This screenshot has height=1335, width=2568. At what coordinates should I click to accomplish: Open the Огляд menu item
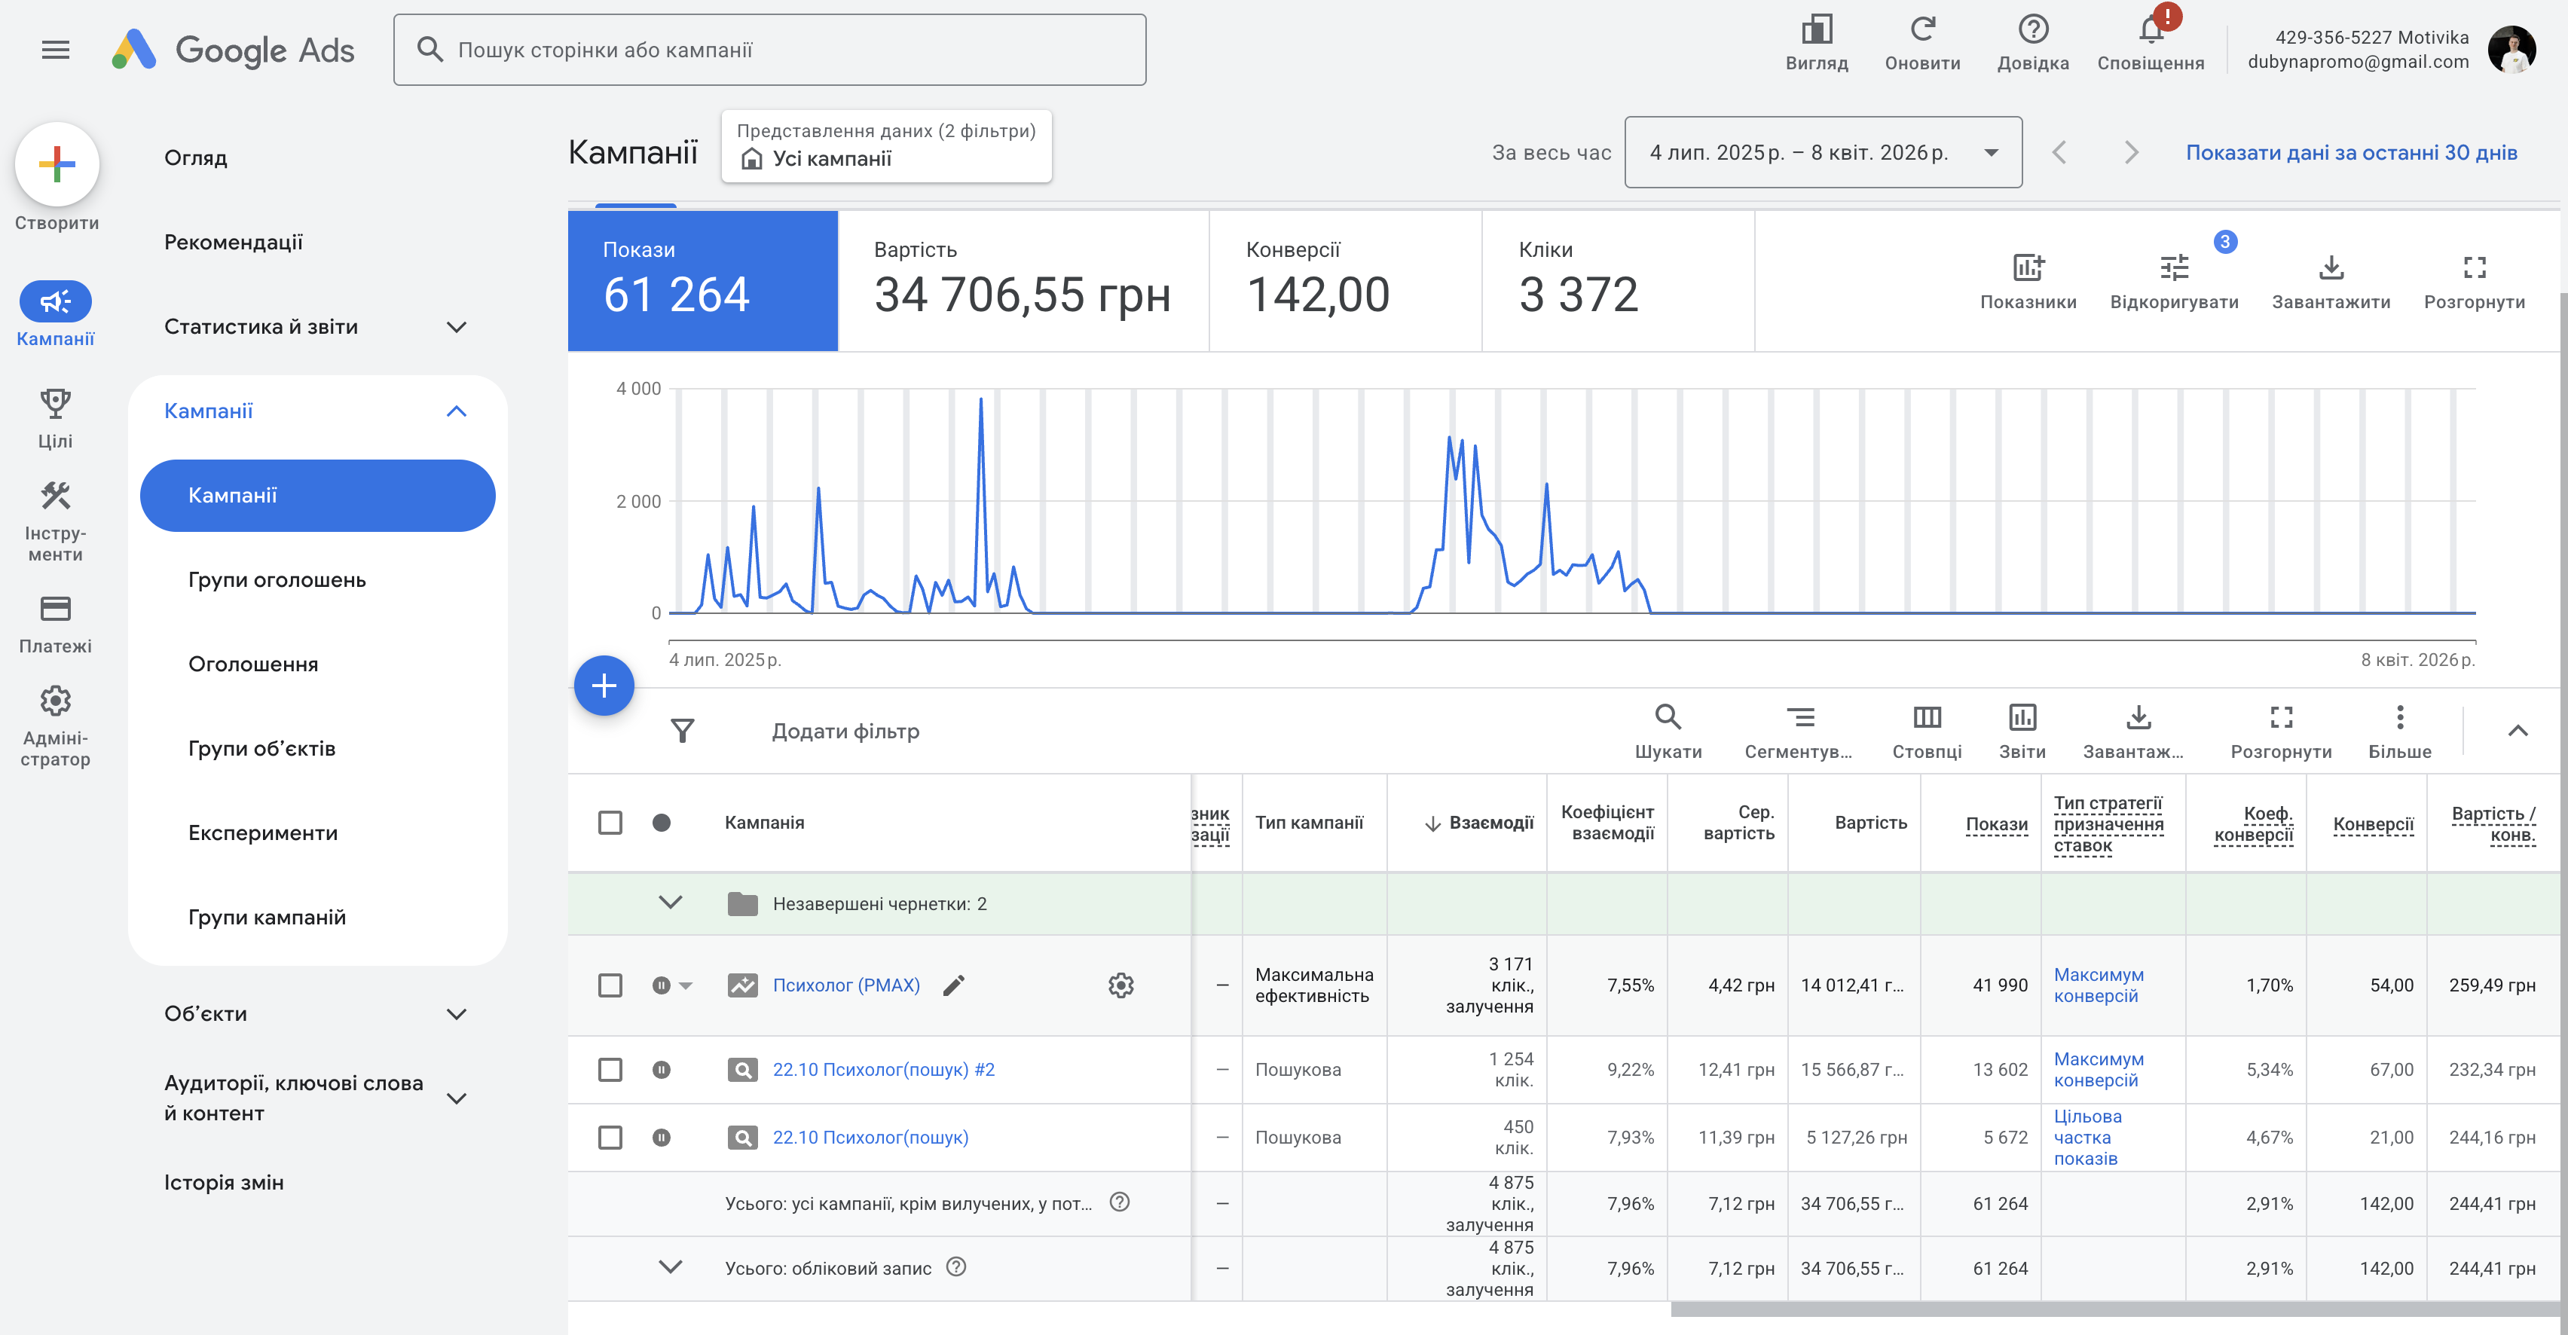click(195, 157)
